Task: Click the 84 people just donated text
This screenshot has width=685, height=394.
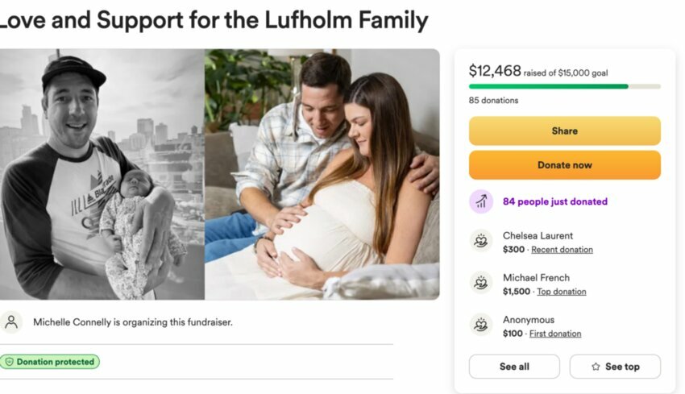Action: pyautogui.click(x=554, y=201)
